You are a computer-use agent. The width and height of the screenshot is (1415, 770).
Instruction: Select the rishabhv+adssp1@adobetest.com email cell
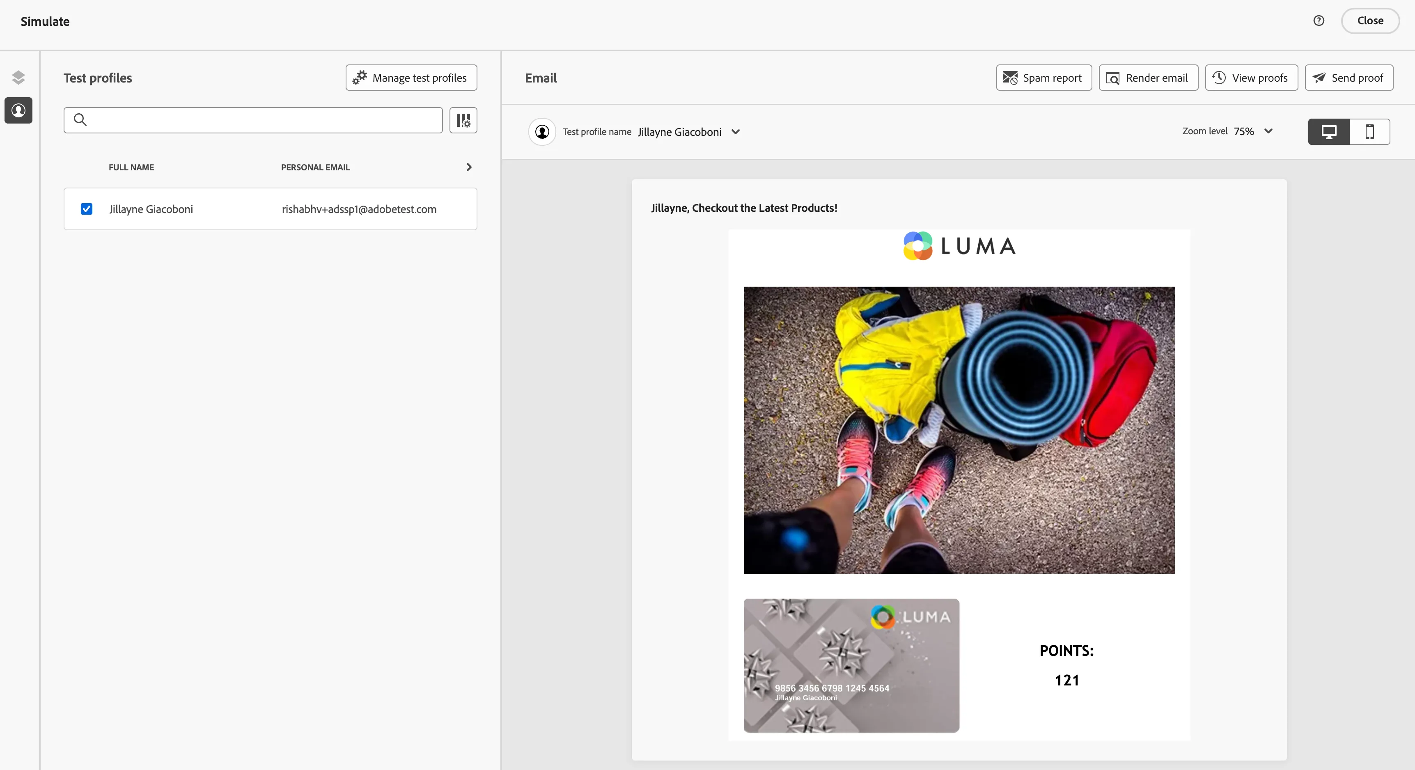[x=359, y=209]
